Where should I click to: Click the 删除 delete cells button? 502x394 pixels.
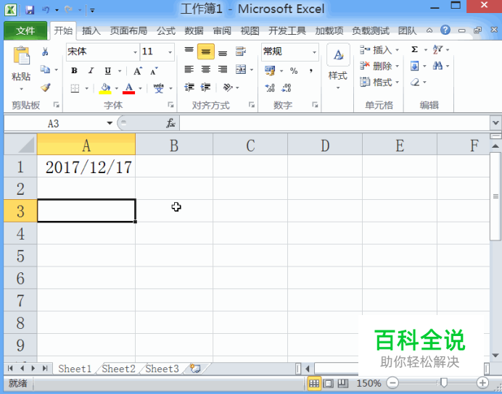(x=379, y=66)
